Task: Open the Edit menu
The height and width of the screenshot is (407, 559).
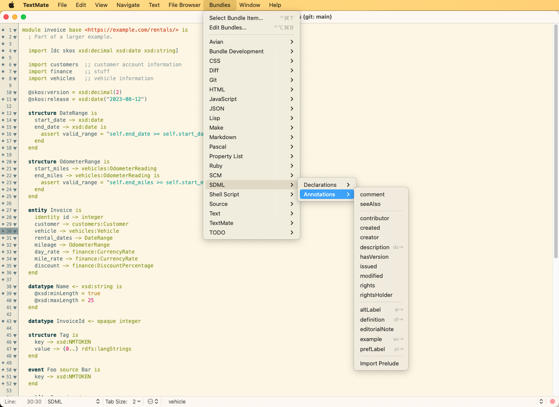Action: point(81,5)
